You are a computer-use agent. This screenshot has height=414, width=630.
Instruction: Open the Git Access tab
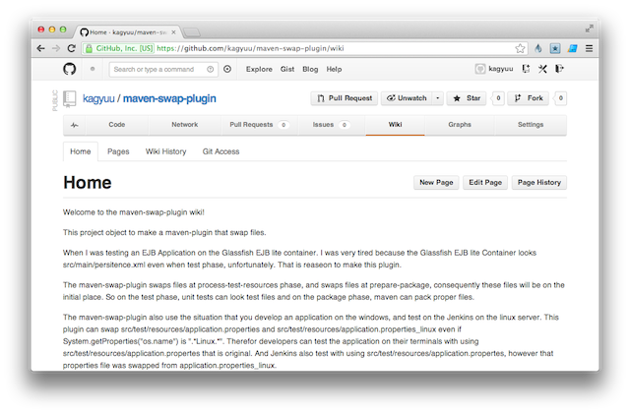pyautogui.click(x=220, y=151)
